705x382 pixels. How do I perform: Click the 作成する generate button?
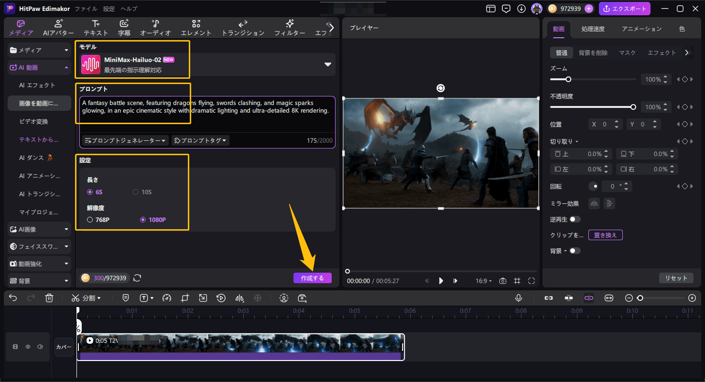pos(312,278)
